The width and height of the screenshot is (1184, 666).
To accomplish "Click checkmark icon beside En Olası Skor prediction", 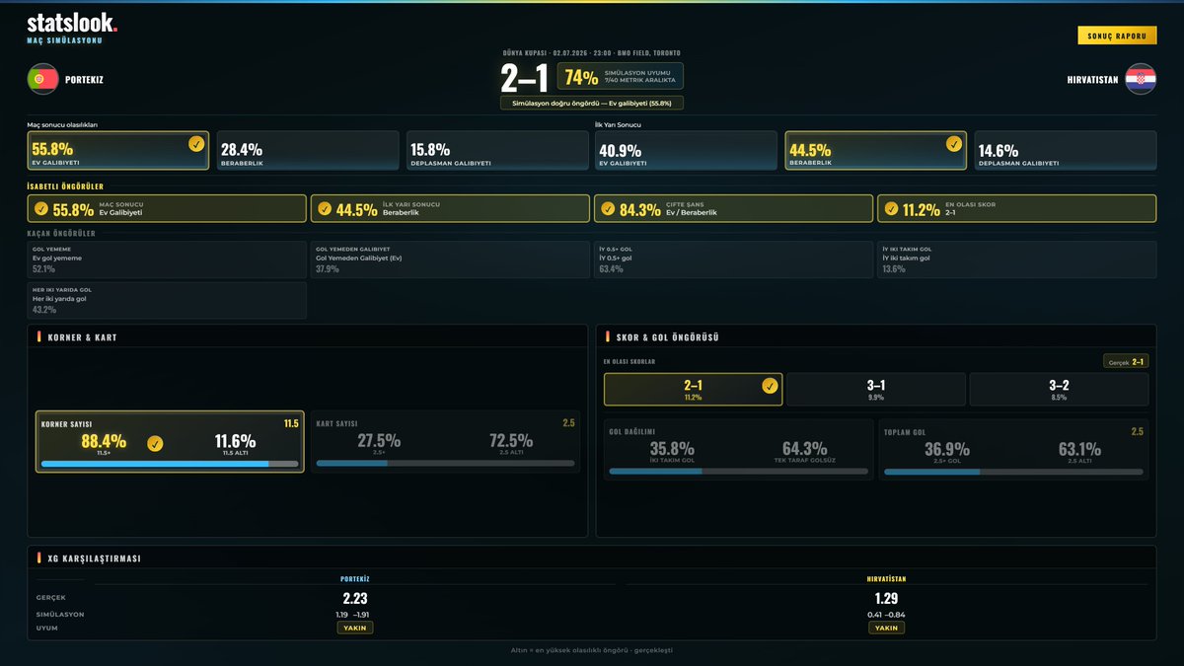I will click(890, 208).
